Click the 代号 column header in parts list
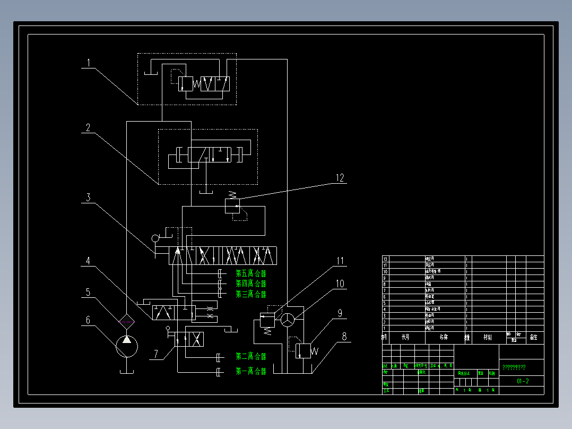 pyautogui.click(x=405, y=337)
